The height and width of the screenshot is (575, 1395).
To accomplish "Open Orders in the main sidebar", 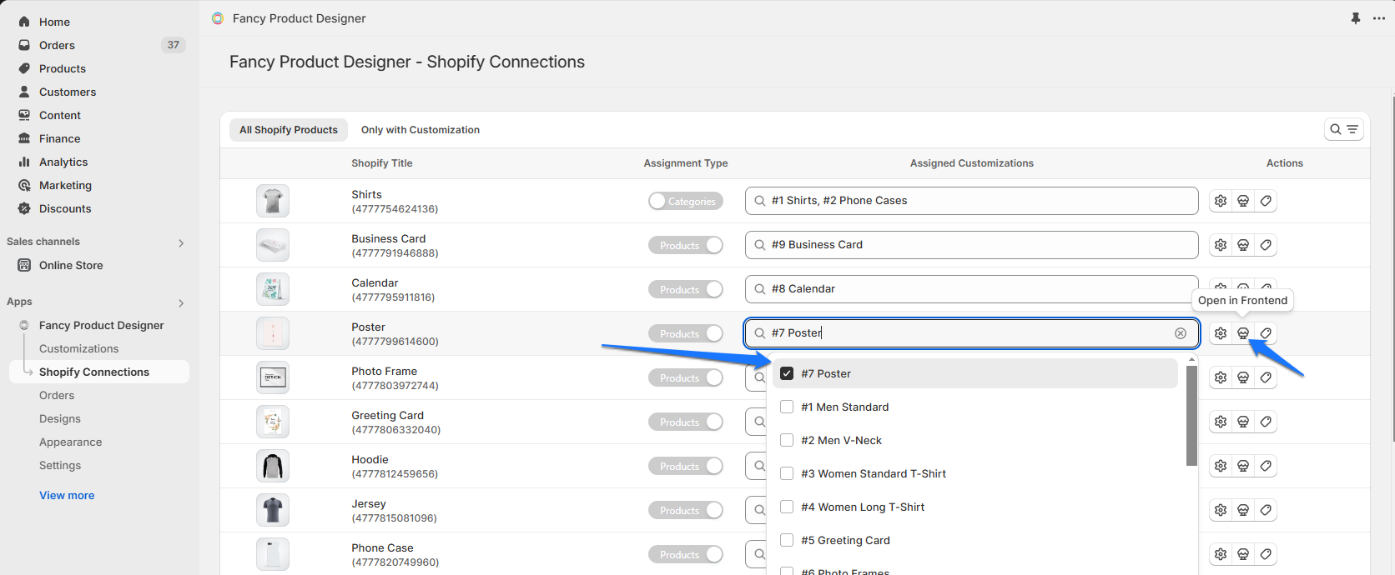I will coord(57,45).
